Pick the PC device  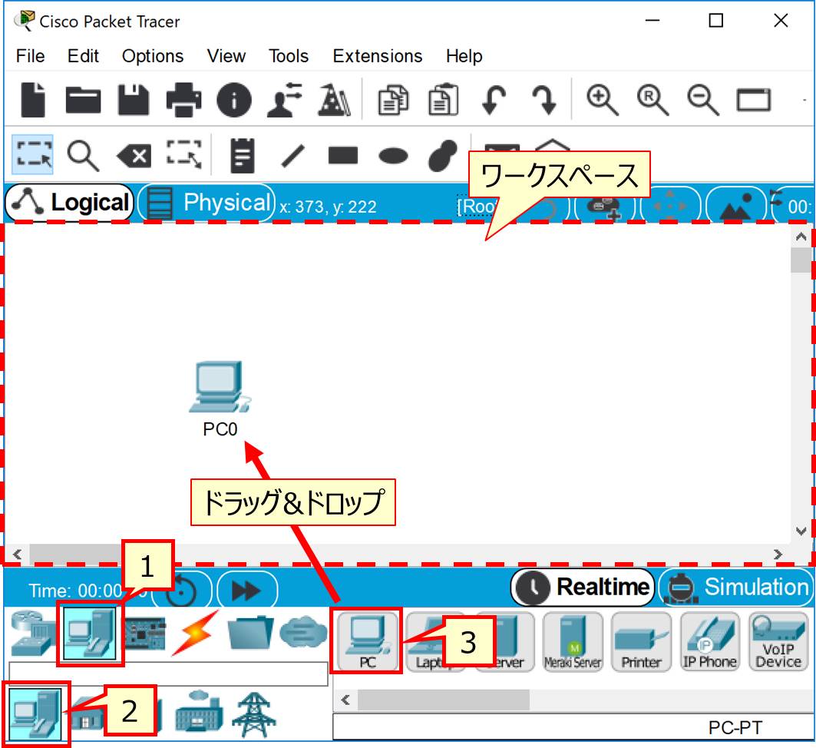(x=368, y=642)
